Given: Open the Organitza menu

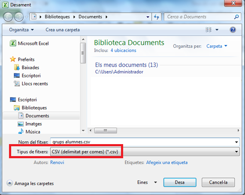Looking at the screenshot, I should 21,30.
